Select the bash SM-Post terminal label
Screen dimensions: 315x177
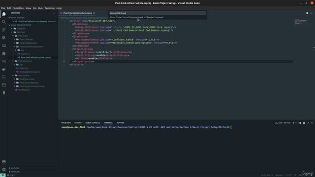pos(283,123)
